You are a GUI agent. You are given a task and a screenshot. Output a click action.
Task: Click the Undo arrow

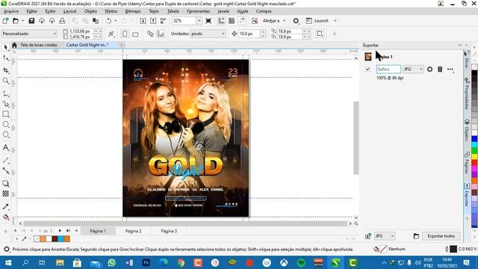click(x=108, y=21)
